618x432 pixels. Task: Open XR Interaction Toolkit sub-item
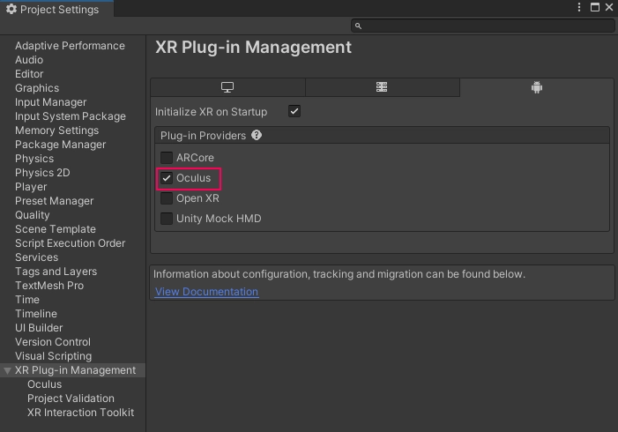click(x=81, y=413)
